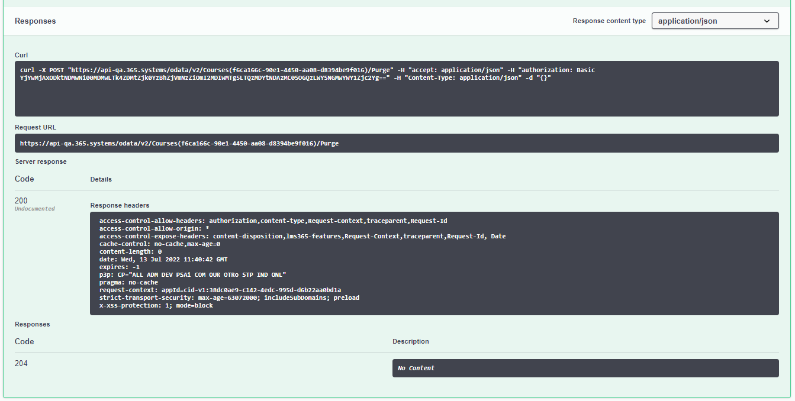The width and height of the screenshot is (795, 401).
Task: Click the Response headers code block
Action: [x=434, y=263]
